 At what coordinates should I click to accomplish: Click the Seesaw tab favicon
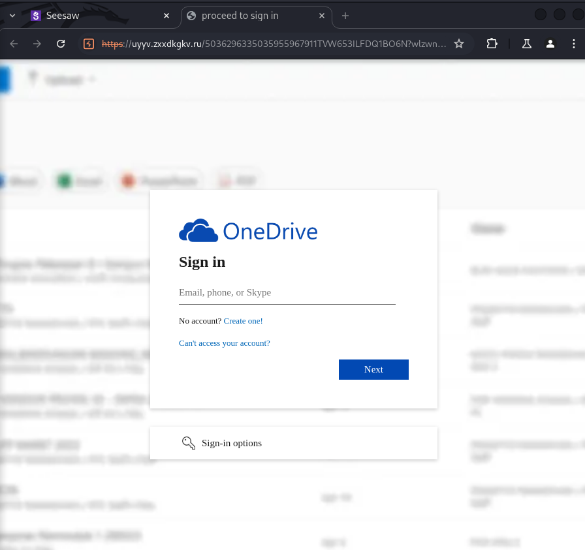tap(36, 16)
